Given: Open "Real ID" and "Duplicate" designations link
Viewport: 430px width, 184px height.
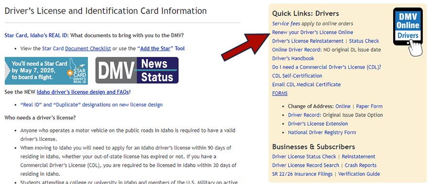Looking at the screenshot, I should (91, 105).
